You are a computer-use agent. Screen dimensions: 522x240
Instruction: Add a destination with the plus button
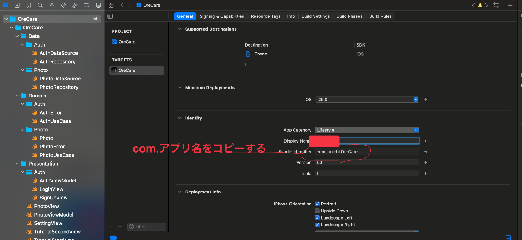point(245,64)
